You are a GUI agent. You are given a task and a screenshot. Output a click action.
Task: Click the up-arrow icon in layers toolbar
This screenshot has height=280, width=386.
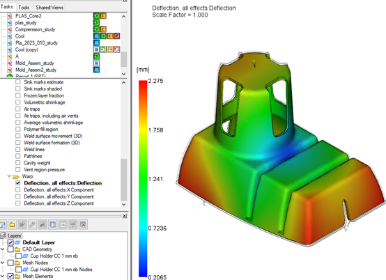pyautogui.click(x=63, y=224)
